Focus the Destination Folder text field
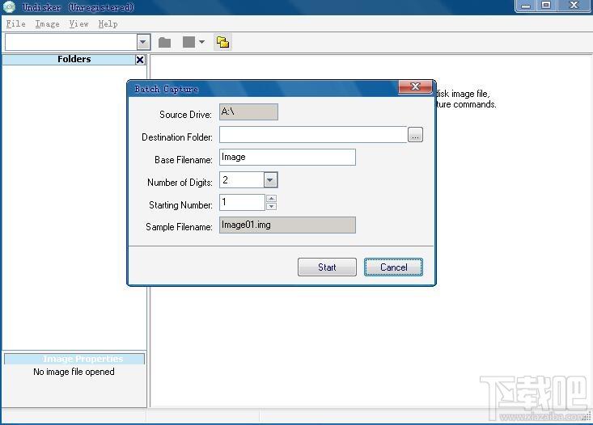Viewport: 593px width, 425px height. click(x=313, y=135)
